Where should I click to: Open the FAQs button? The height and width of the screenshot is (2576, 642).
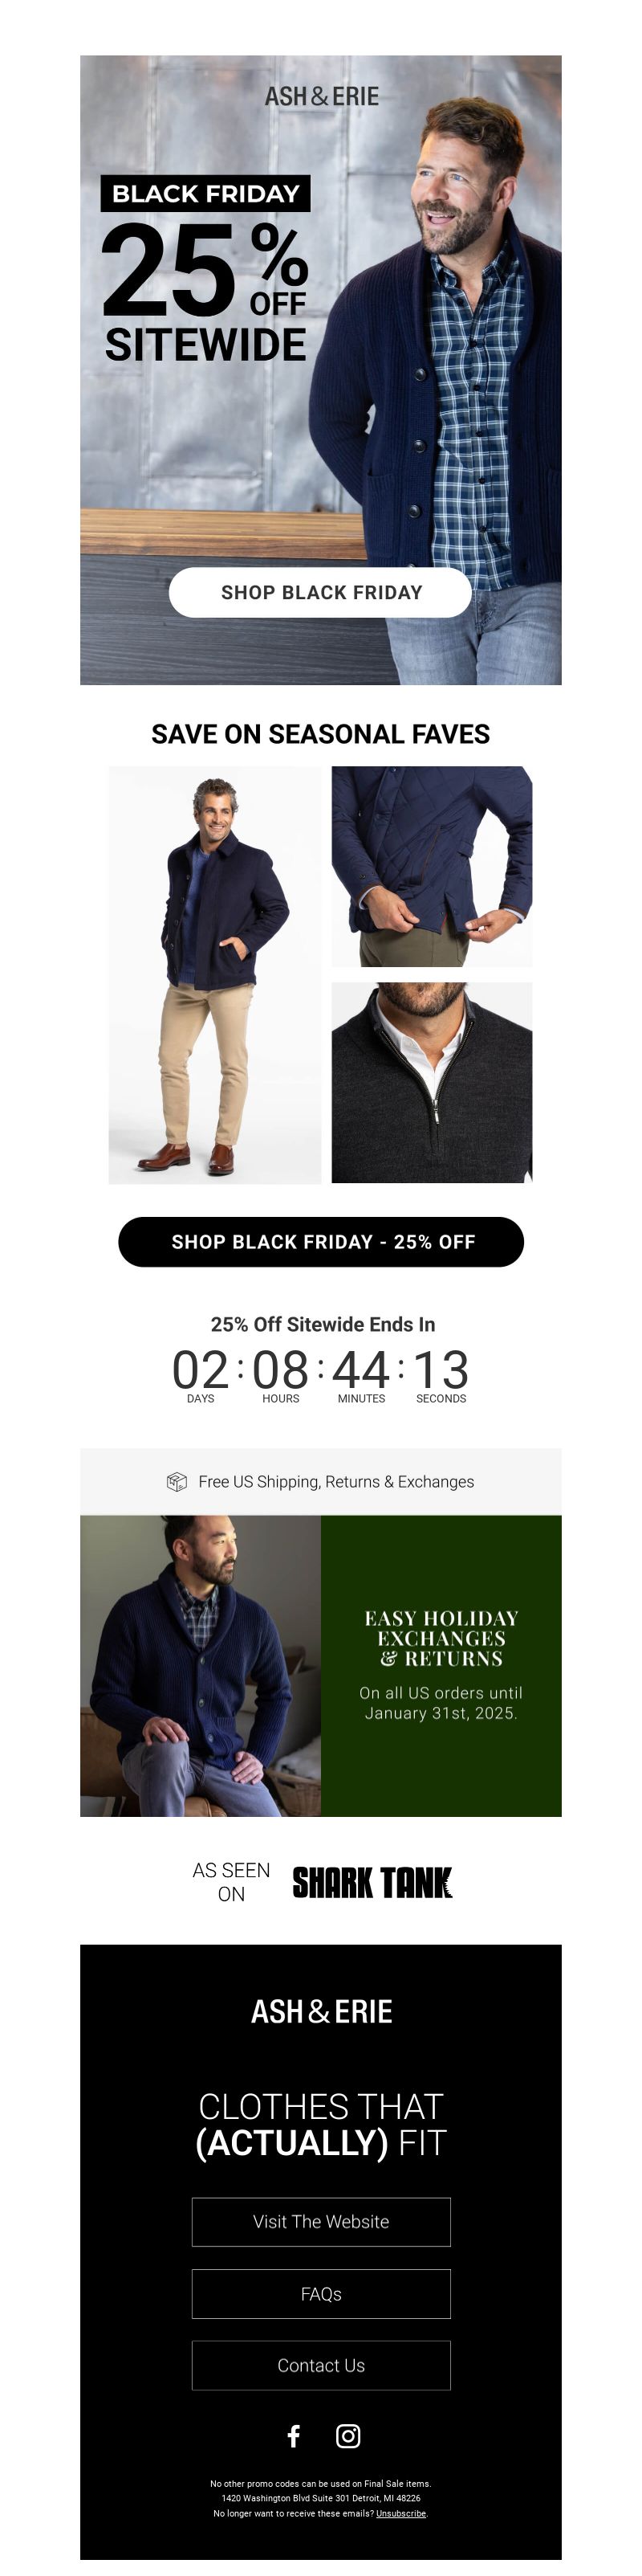322,2294
